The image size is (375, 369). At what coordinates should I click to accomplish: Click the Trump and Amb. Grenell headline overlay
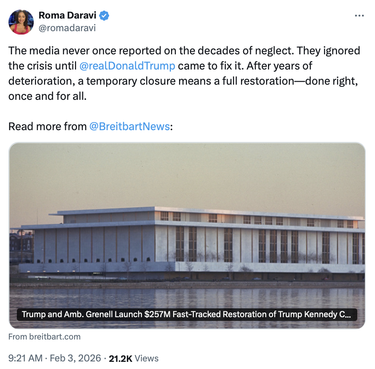pos(187,314)
